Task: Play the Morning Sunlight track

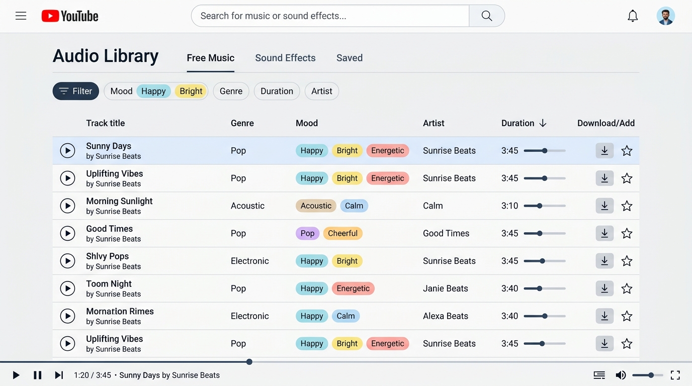Action: (67, 206)
